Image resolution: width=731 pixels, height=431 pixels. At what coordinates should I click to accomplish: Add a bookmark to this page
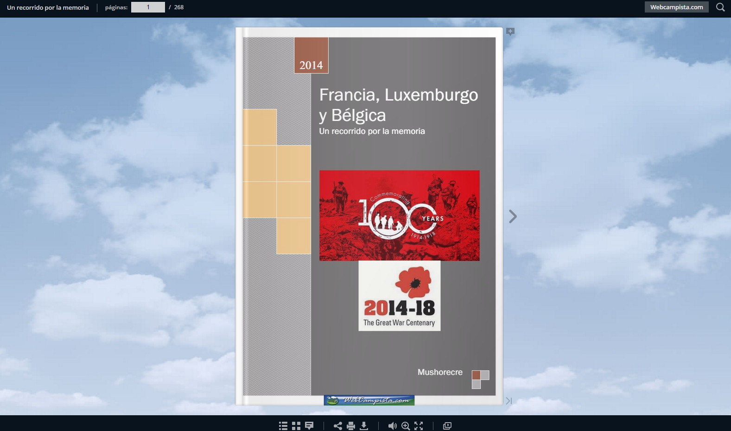coord(510,32)
